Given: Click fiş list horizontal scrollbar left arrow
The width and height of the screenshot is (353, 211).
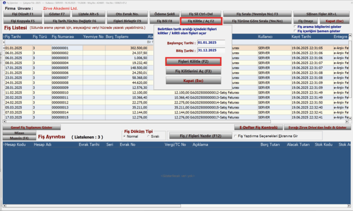Looking at the screenshot, I should (4, 121).
